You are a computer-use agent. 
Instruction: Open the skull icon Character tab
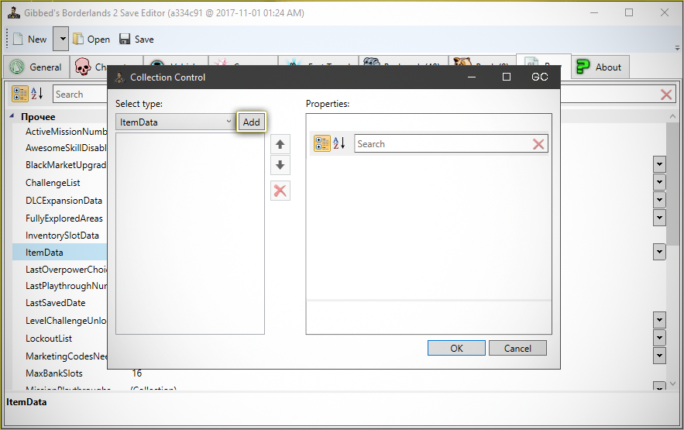(88, 67)
